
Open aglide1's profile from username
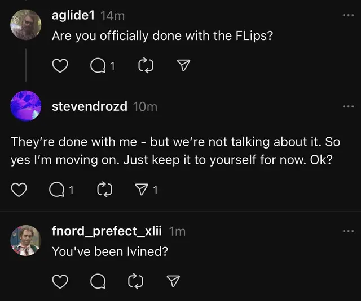[73, 16]
